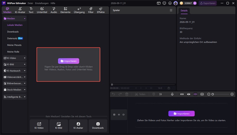
Task: Take a snapshot with player camera icon
Action: click(169, 88)
